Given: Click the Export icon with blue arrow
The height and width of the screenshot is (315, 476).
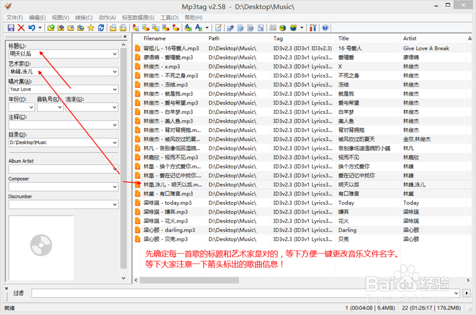Looking at the screenshot, I should [x=230, y=28].
